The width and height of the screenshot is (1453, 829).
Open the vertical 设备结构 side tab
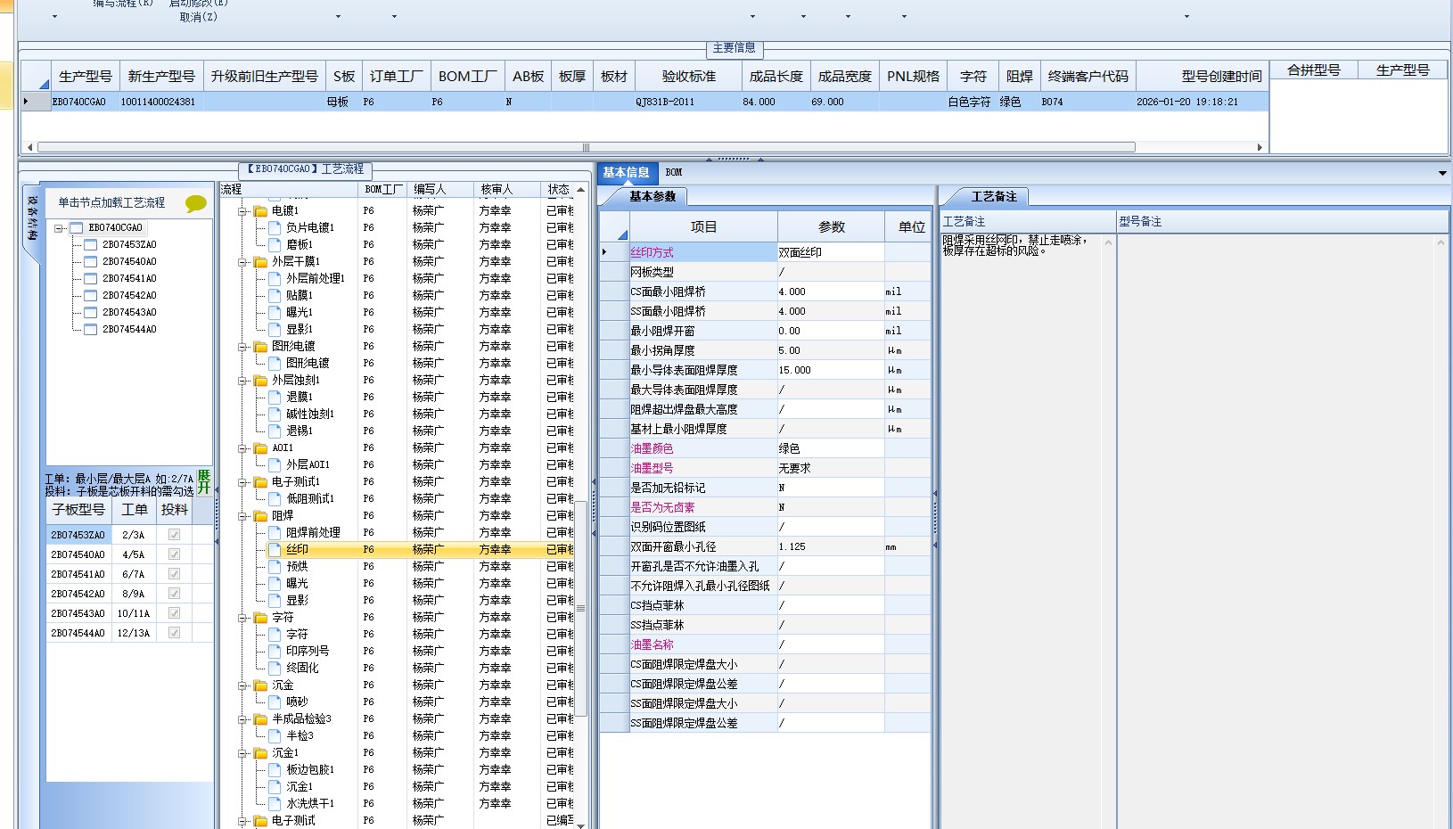click(x=32, y=218)
